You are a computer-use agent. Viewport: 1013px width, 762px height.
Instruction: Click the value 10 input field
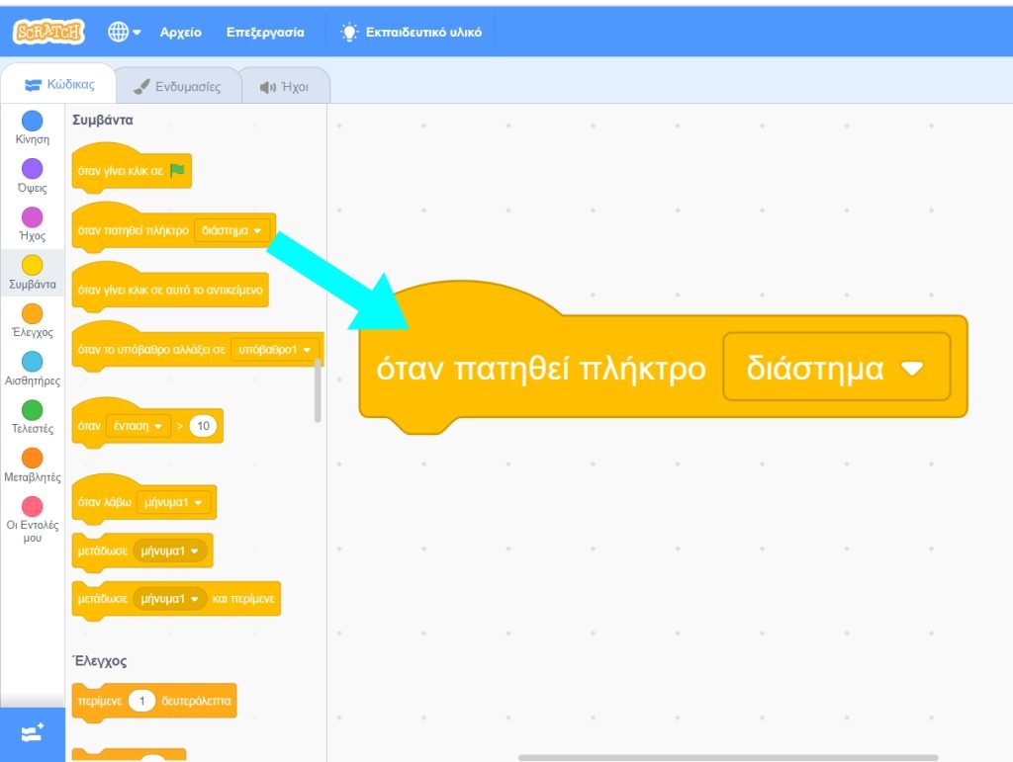tap(204, 426)
